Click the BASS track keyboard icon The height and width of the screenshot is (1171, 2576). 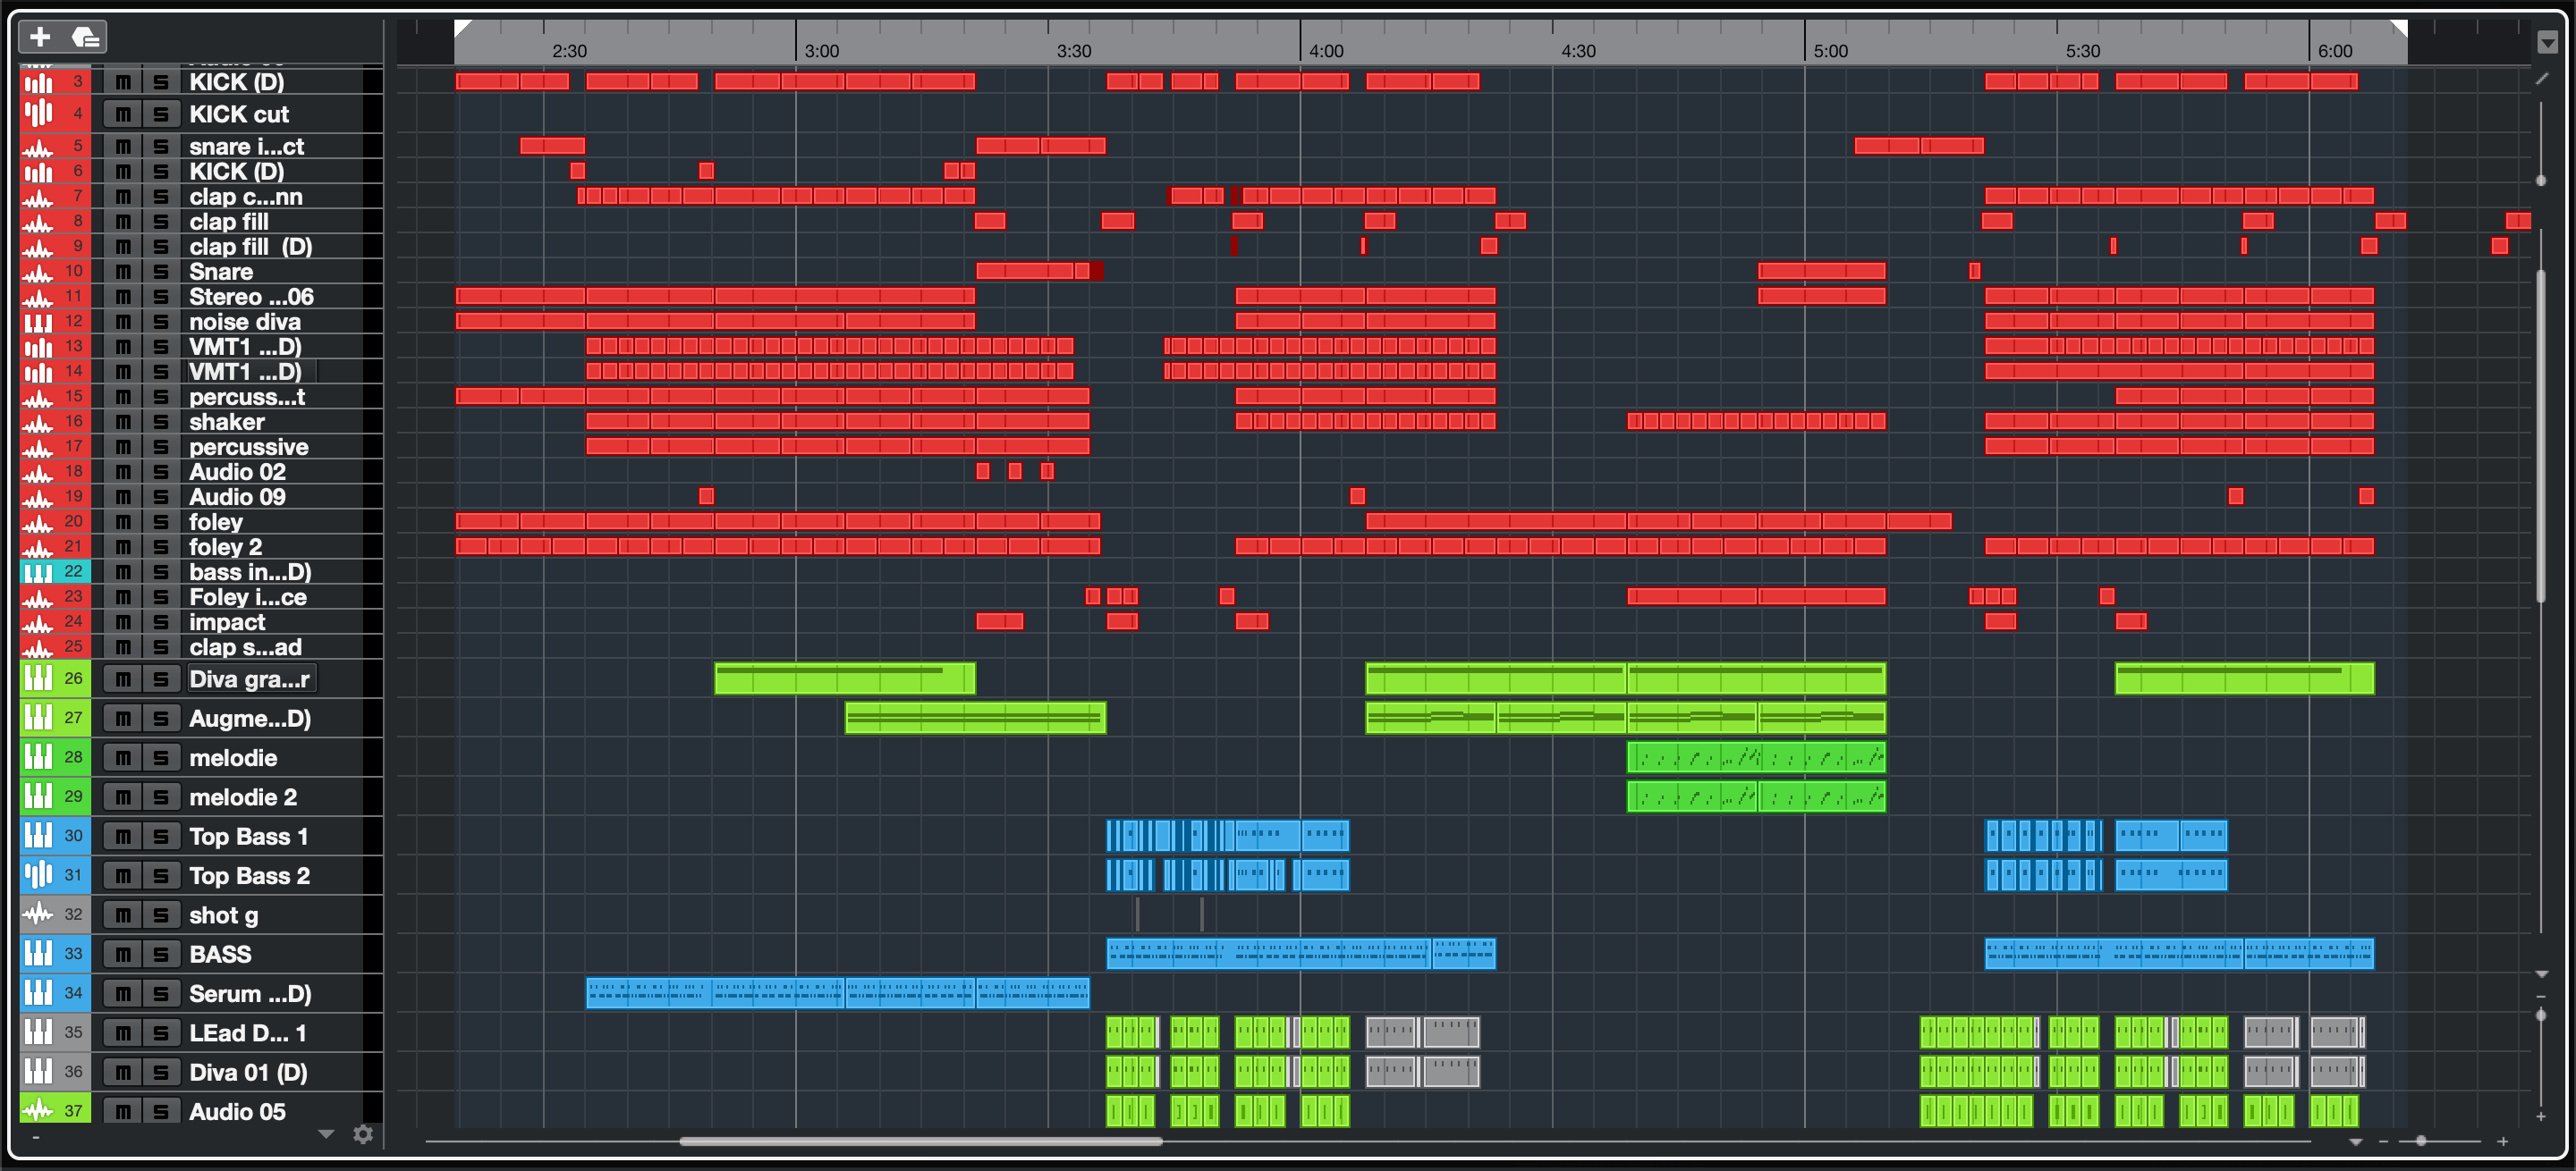click(x=39, y=953)
